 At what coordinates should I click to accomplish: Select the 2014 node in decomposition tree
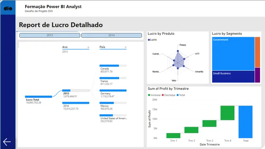click(x=76, y=103)
